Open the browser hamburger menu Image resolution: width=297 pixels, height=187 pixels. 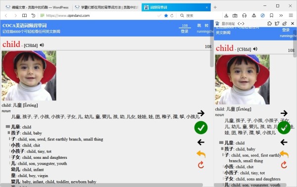pyautogui.click(x=291, y=15)
